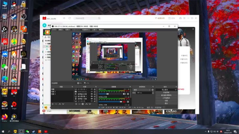
Task: Undock the scene transitions panel via header icon
Action: click(x=153, y=87)
